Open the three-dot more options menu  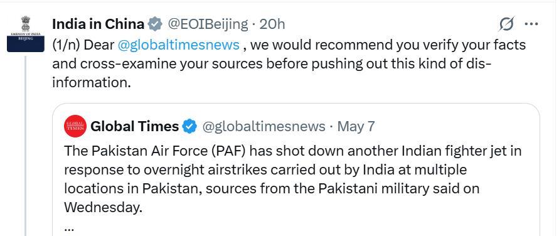point(531,24)
